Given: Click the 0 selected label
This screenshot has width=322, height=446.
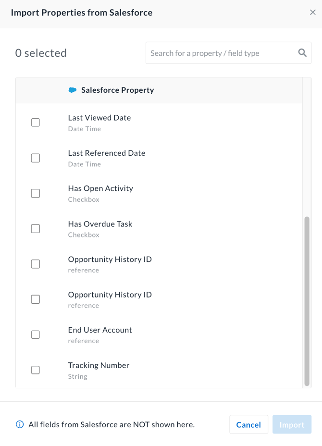Looking at the screenshot, I should click(x=41, y=53).
